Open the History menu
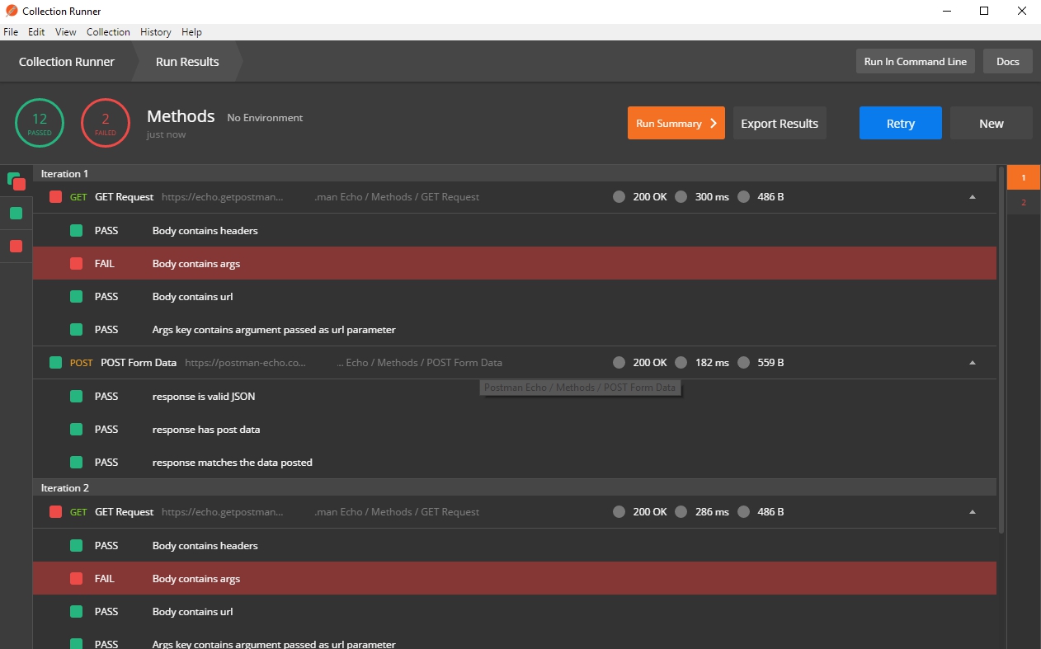 [x=155, y=32]
